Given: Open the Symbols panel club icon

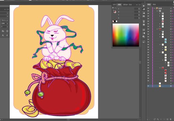Looking at the screenshot, I should tap(144, 25).
